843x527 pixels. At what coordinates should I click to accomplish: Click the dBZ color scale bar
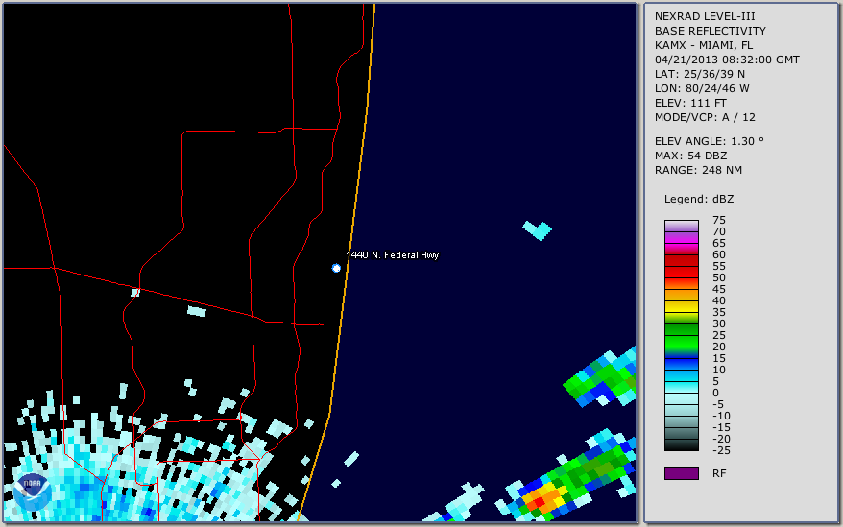[681, 335]
